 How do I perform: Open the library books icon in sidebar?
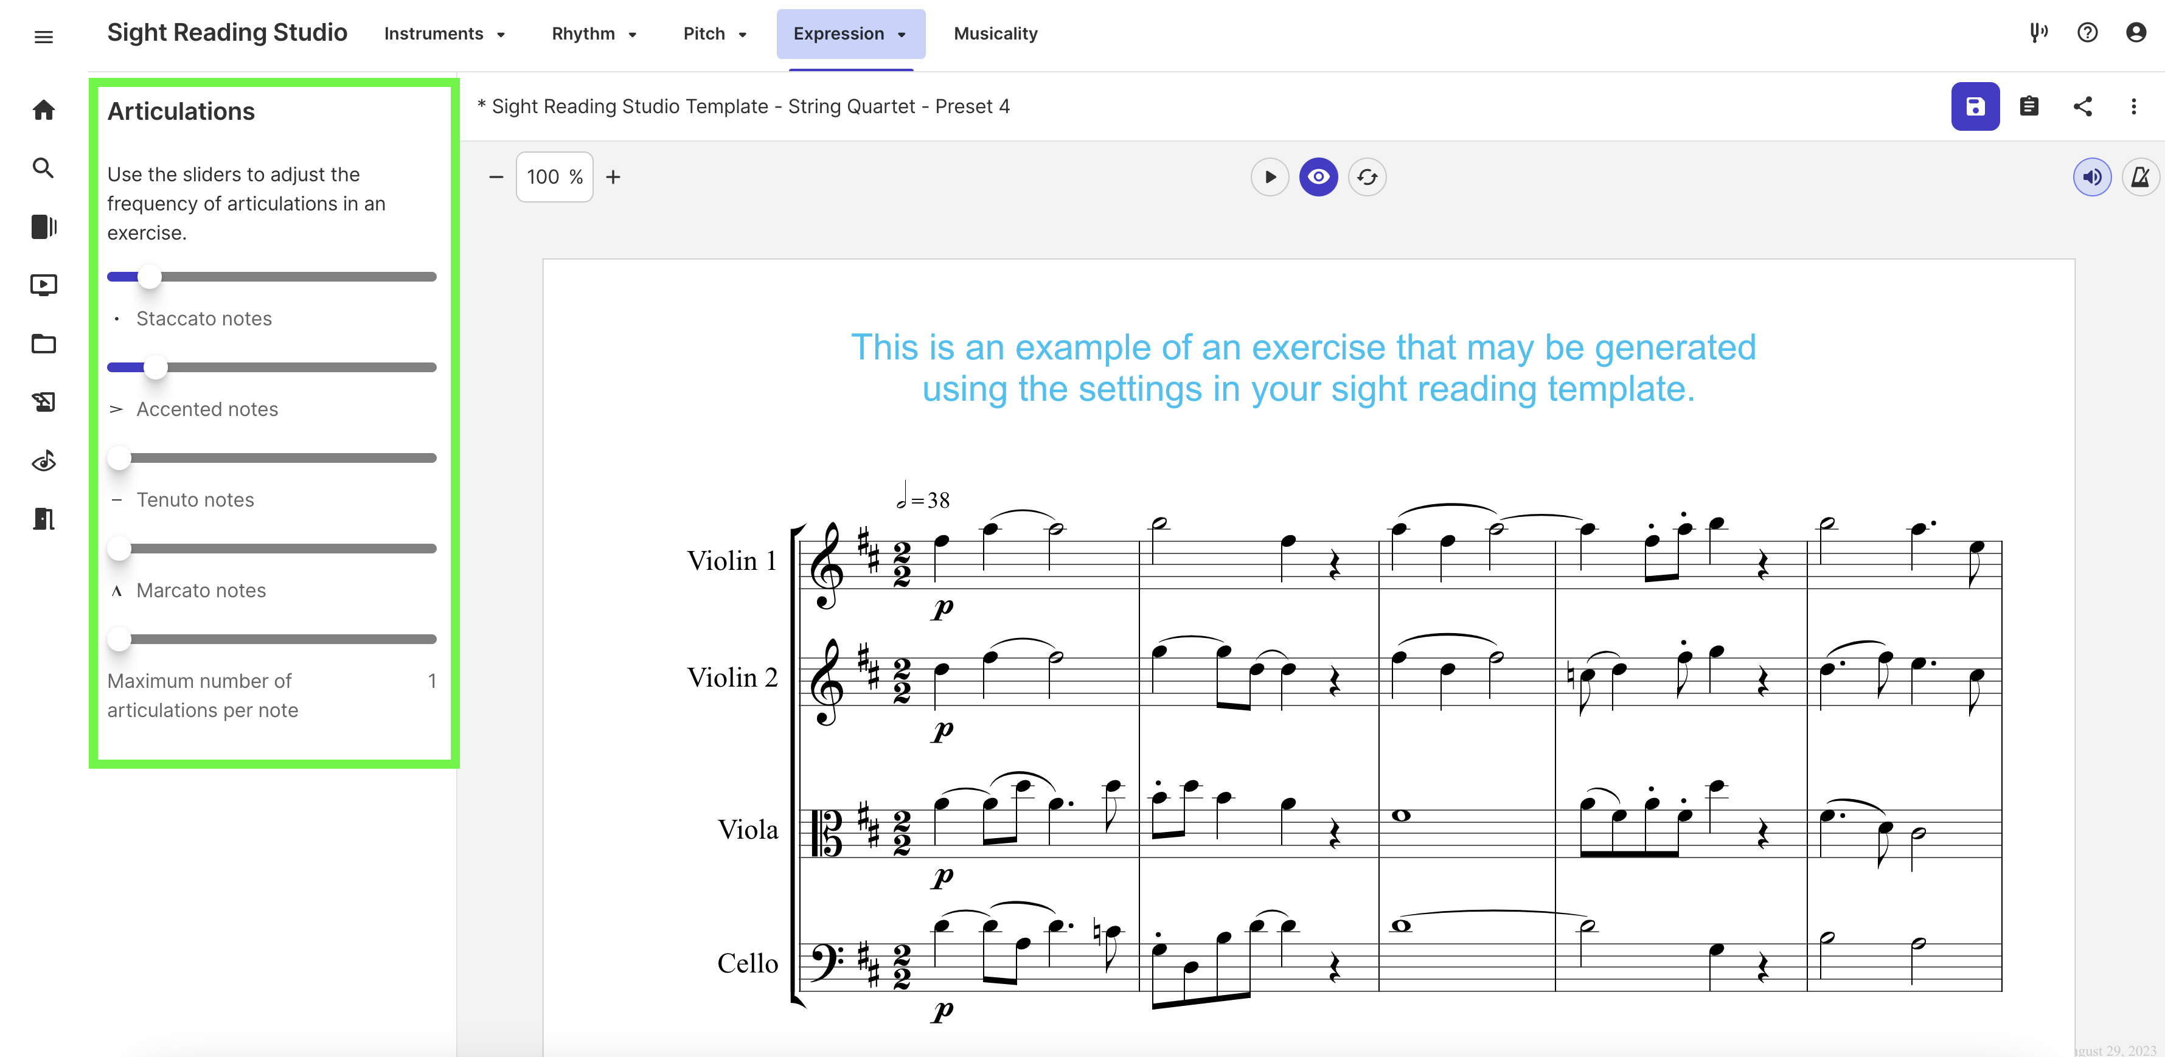coord(44,227)
